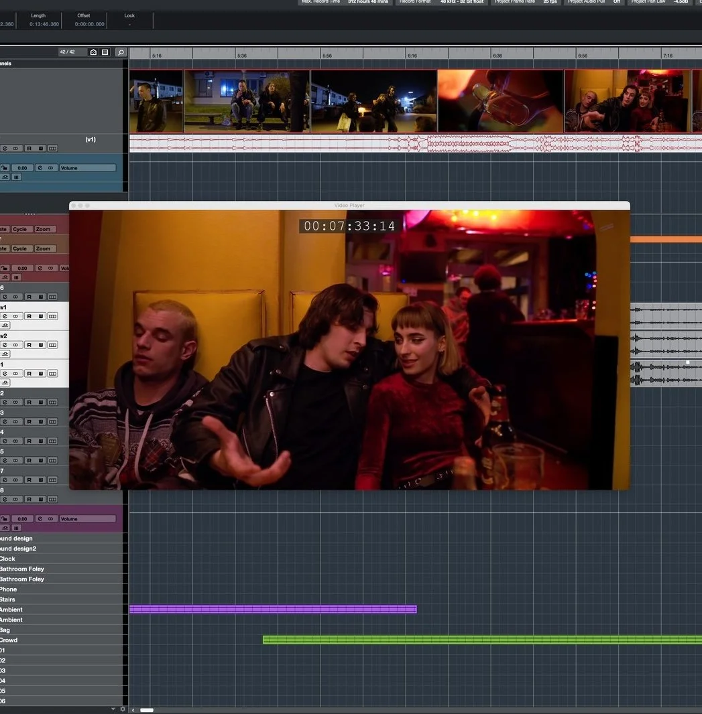Screen dimensions: 702x714
Task: Select the video thumbnail of two people on a bench
Action: click(x=247, y=101)
